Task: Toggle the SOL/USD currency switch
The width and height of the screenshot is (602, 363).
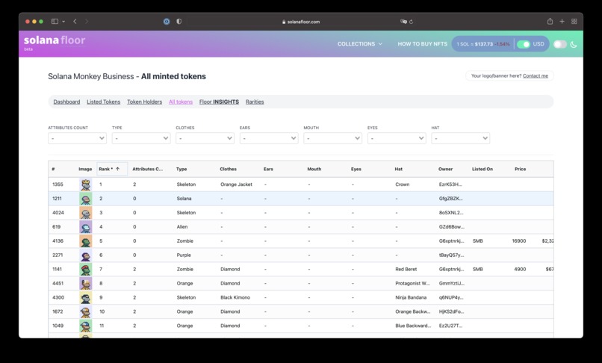Action: pyautogui.click(x=524, y=44)
